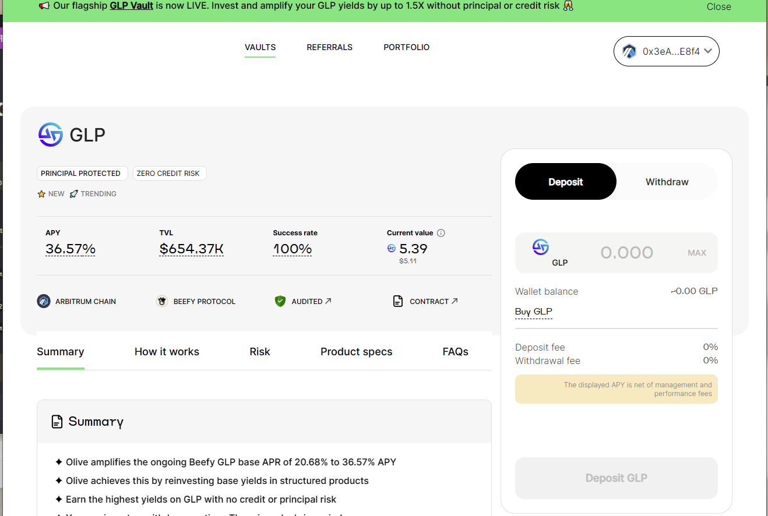Image resolution: width=768 pixels, height=516 pixels.
Task: Click the small GLP icon beside 5.39
Action: pos(392,249)
